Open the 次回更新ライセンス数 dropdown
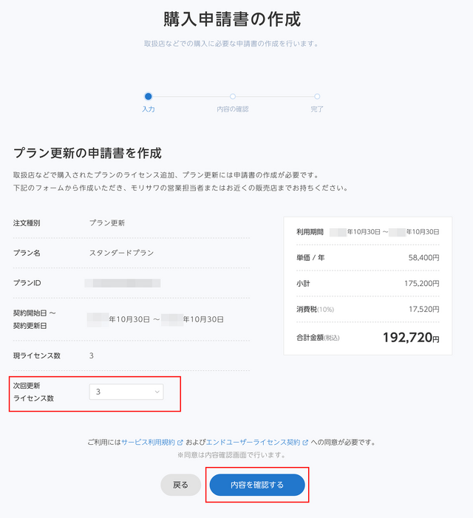Viewport: 473px width, 518px height. click(x=126, y=392)
